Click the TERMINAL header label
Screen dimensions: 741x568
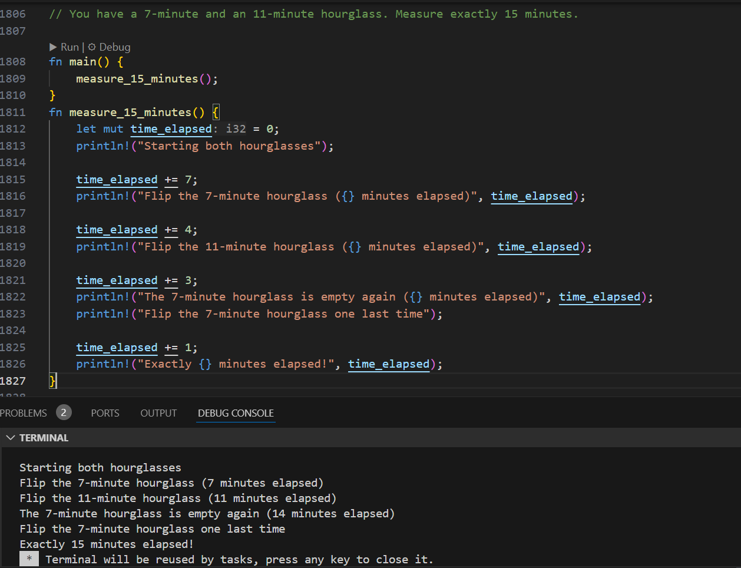[44, 438]
